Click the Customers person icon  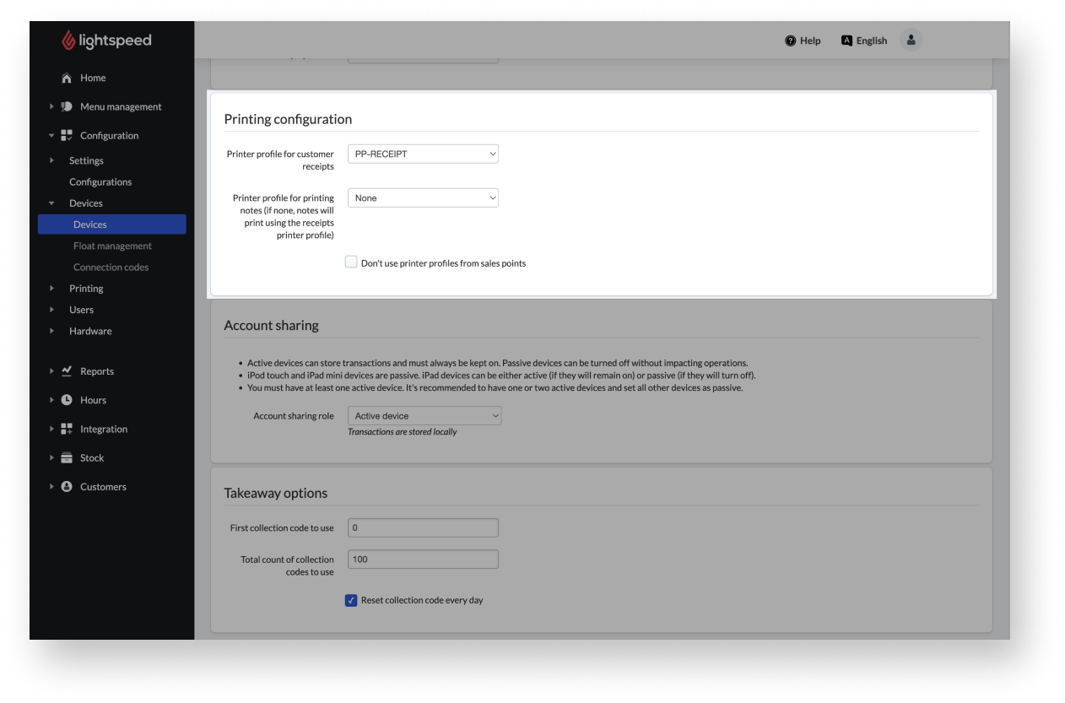pyautogui.click(x=67, y=487)
